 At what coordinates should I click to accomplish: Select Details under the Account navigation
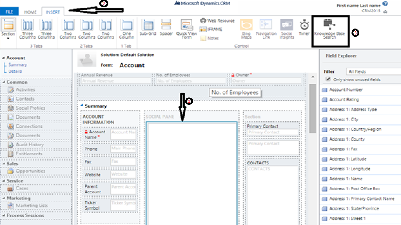point(14,71)
